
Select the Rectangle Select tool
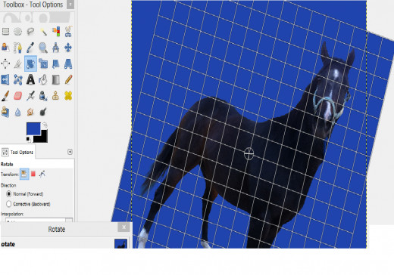pyautogui.click(x=5, y=32)
